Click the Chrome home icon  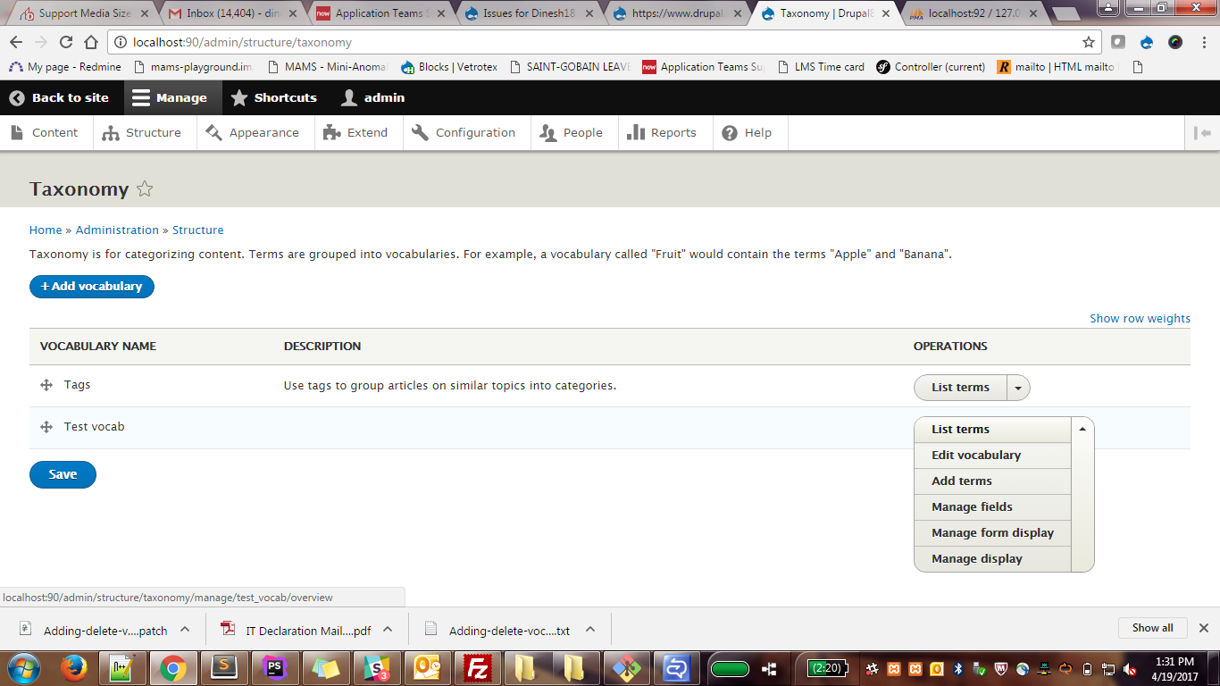pos(91,42)
